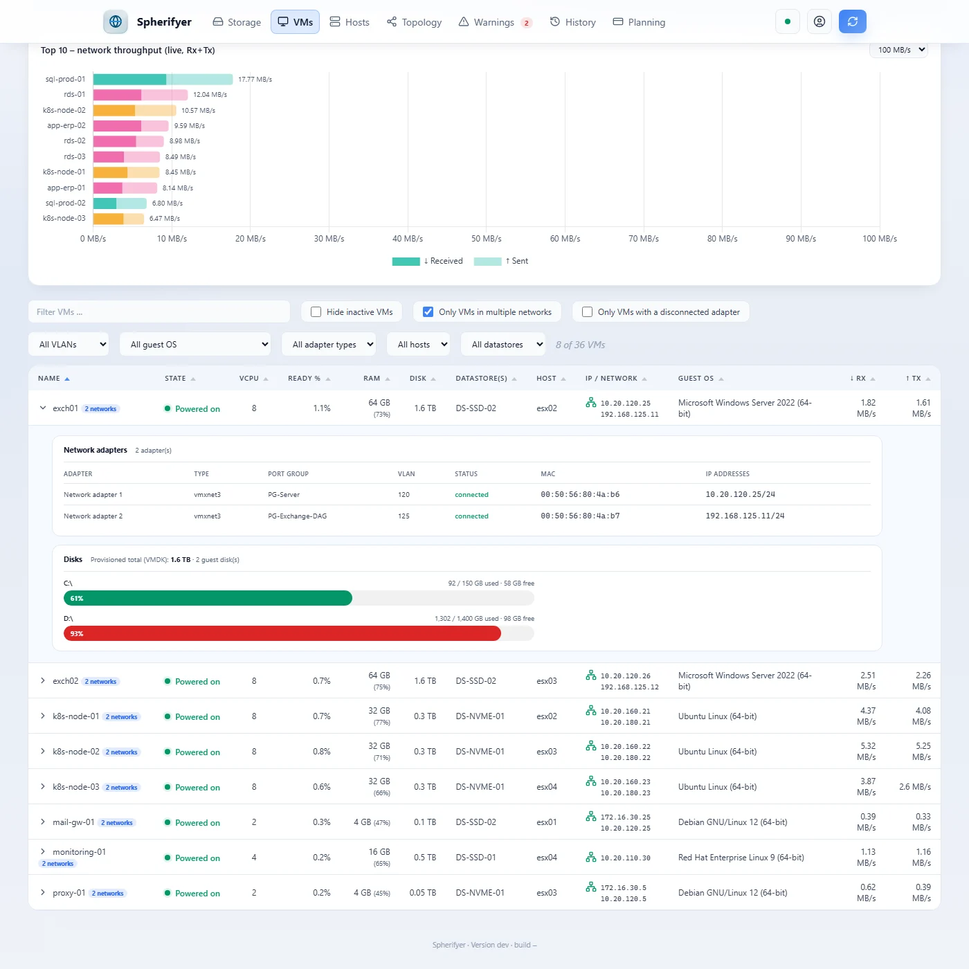Screen dimensions: 969x969
Task: Open the History tab
Action: [x=573, y=22]
